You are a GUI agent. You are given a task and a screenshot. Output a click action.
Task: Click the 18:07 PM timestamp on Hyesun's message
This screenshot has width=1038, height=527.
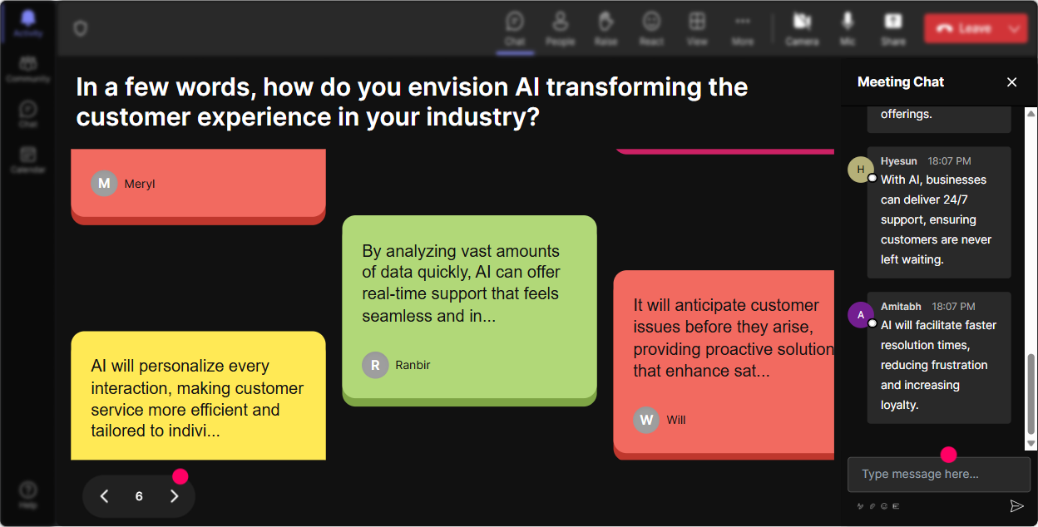(x=949, y=161)
